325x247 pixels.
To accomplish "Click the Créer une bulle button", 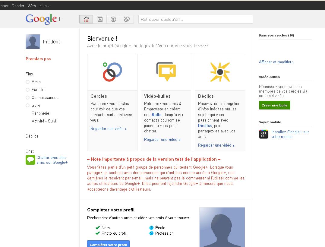I will tap(274, 105).
